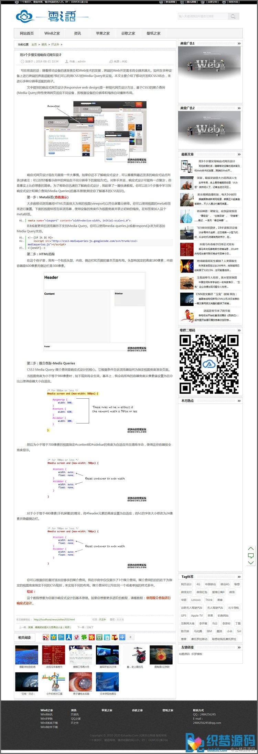Click the 微信红包 tag
The image size is (258, 754).
tap(202, 592)
